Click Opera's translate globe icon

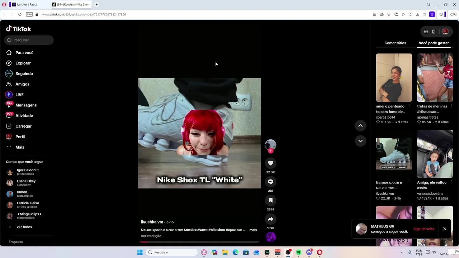click(x=396, y=14)
